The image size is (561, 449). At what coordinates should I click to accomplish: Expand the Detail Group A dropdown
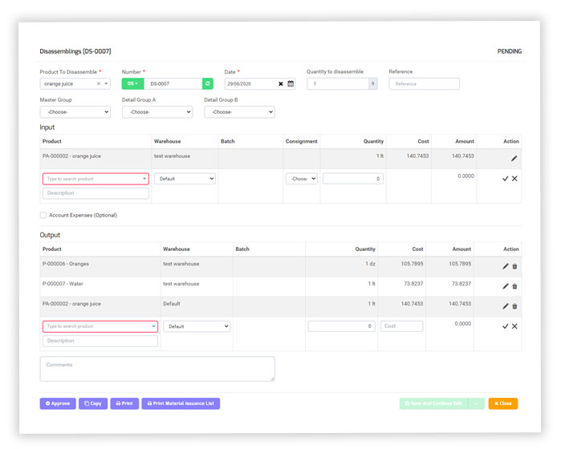157,112
